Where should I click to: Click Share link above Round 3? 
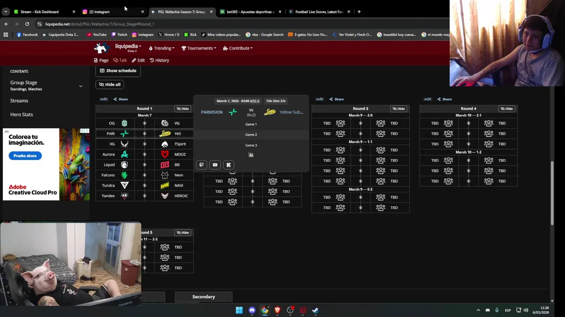[336, 99]
